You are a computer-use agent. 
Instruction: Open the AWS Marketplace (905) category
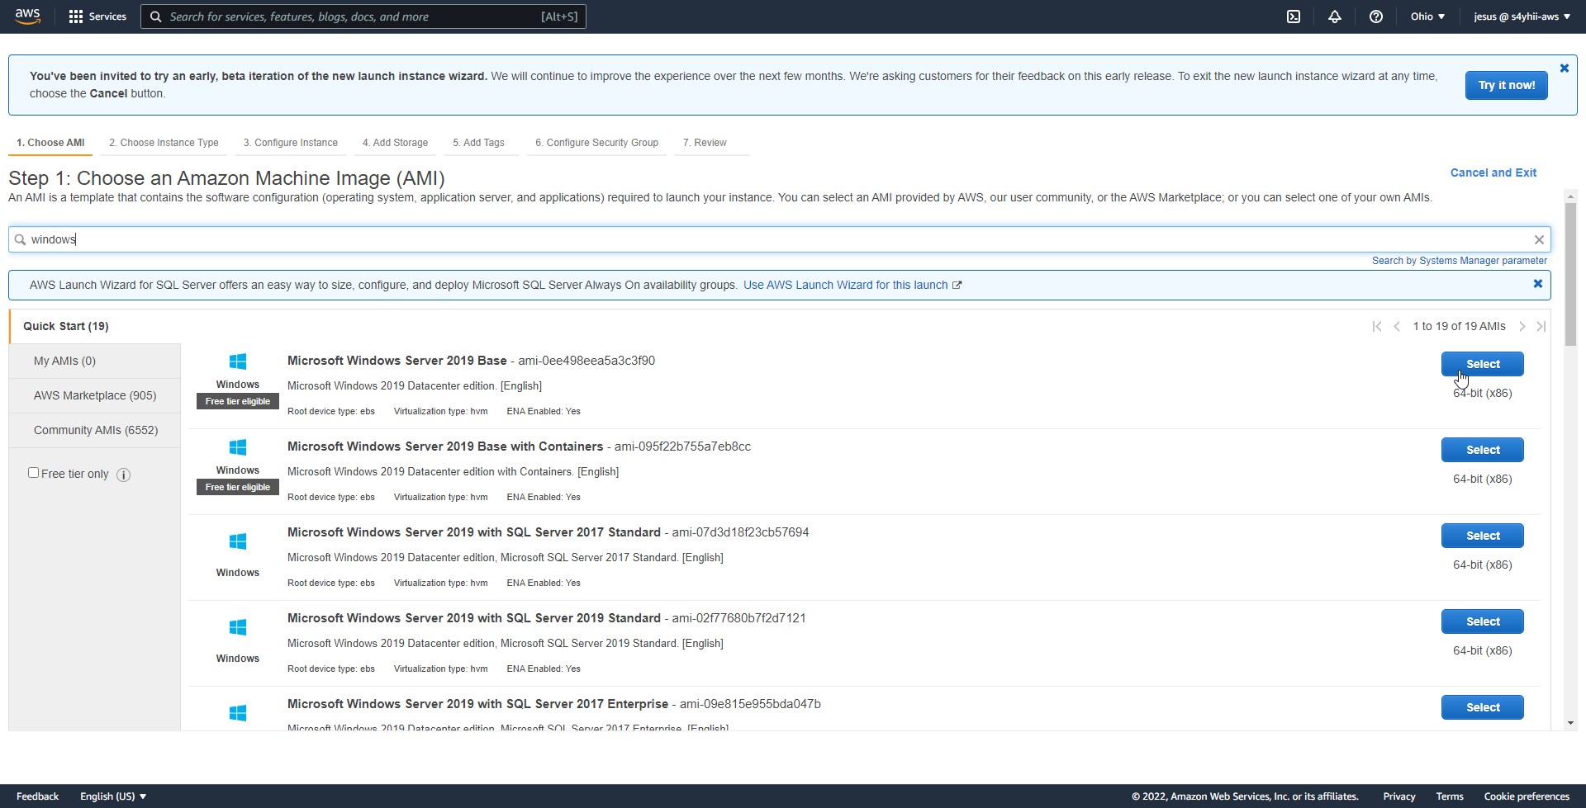[94, 396]
